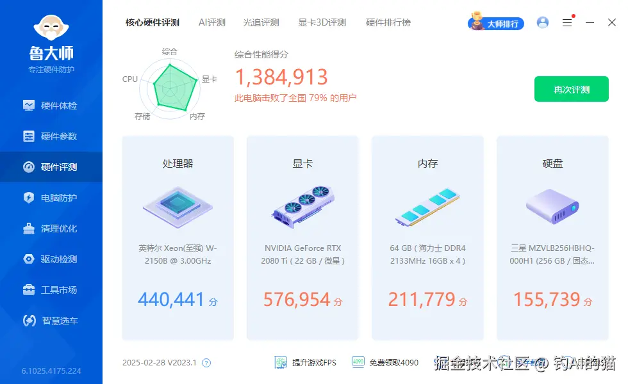Click the 提升游戏FPS icon

point(281,362)
